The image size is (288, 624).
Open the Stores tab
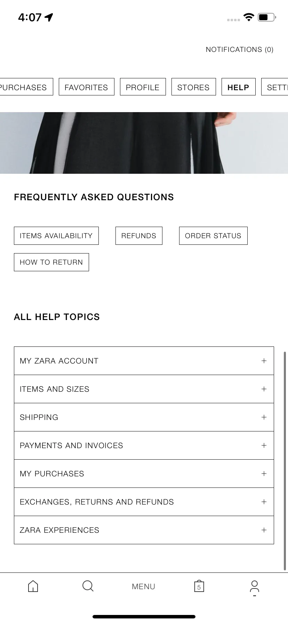pyautogui.click(x=193, y=87)
